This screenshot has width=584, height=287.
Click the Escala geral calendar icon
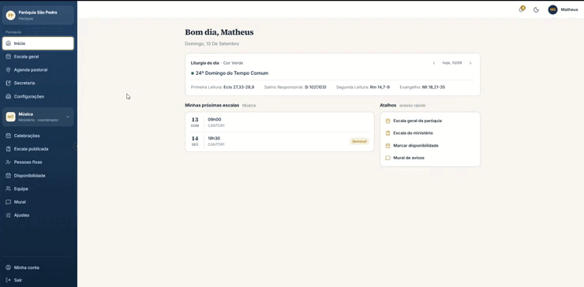(x=8, y=57)
